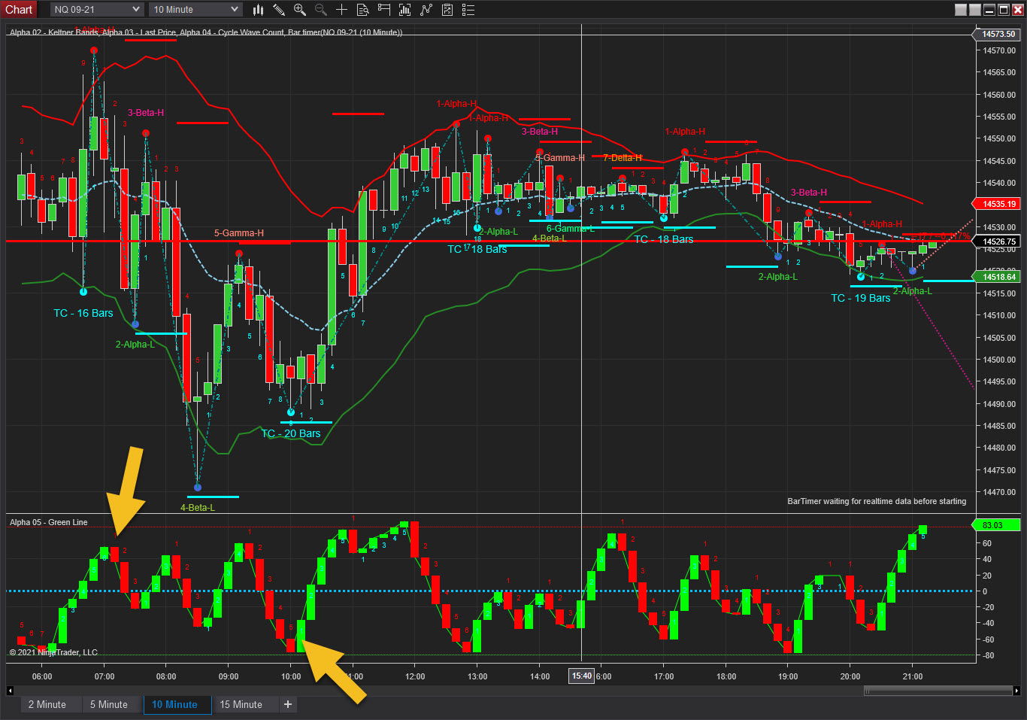Click the red Chart menu button

click(x=19, y=10)
